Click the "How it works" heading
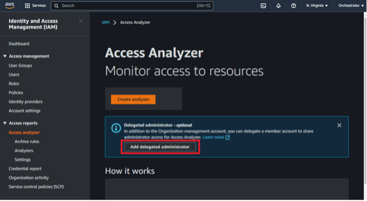 point(130,171)
